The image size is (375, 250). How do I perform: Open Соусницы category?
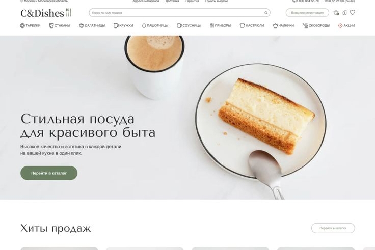click(x=189, y=25)
